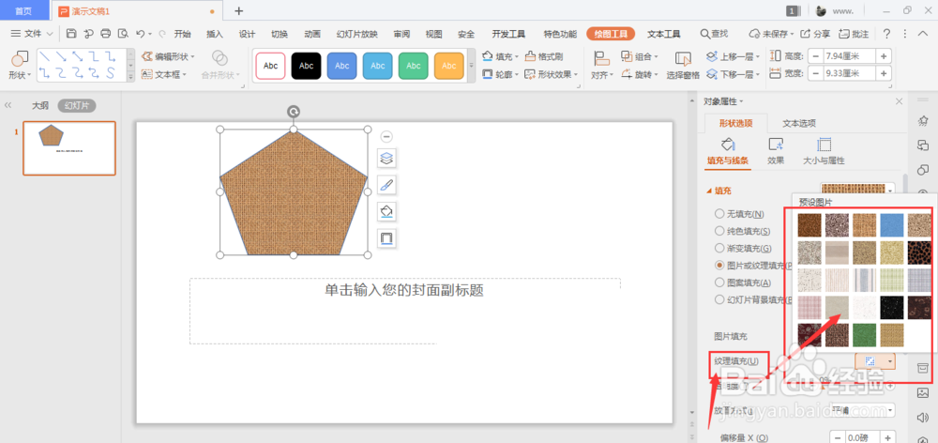Click the plus button for new tab
The image size is (938, 443).
pyautogui.click(x=238, y=10)
